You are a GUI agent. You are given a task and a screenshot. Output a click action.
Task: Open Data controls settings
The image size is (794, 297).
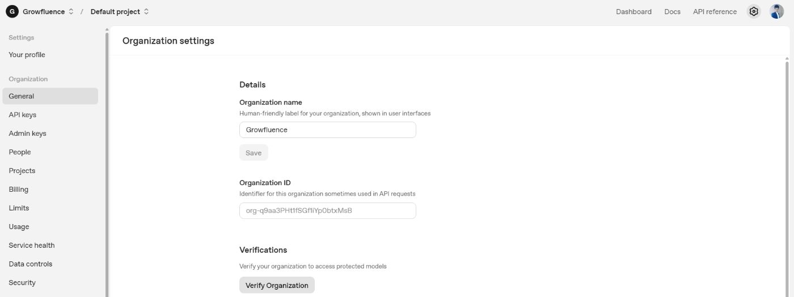[30, 264]
